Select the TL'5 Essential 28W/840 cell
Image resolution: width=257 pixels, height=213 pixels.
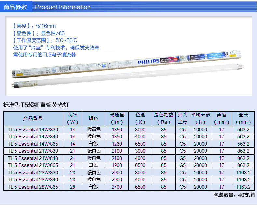(x=33, y=180)
